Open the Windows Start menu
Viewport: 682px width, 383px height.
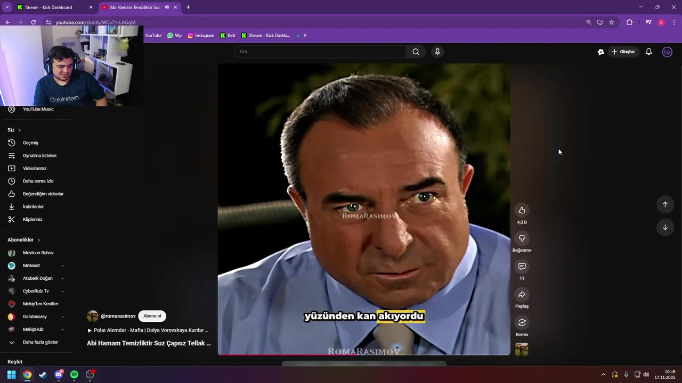coord(11,374)
